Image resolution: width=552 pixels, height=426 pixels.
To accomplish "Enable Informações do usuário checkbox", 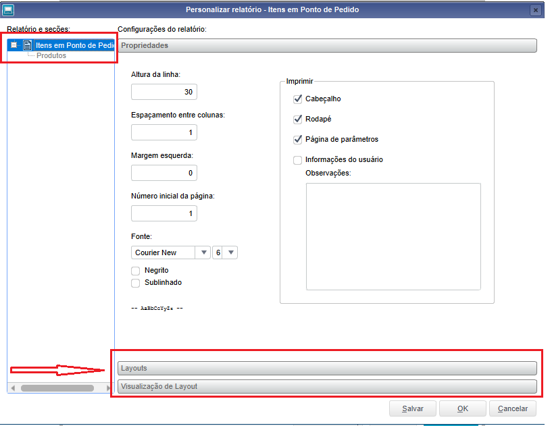I will pos(297,160).
